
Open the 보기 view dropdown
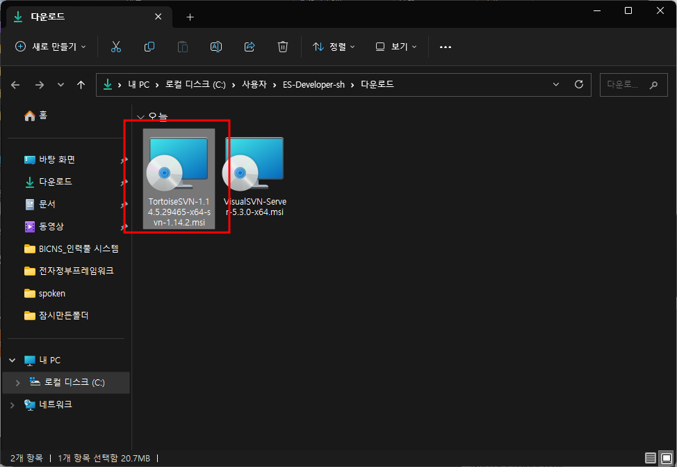click(396, 47)
